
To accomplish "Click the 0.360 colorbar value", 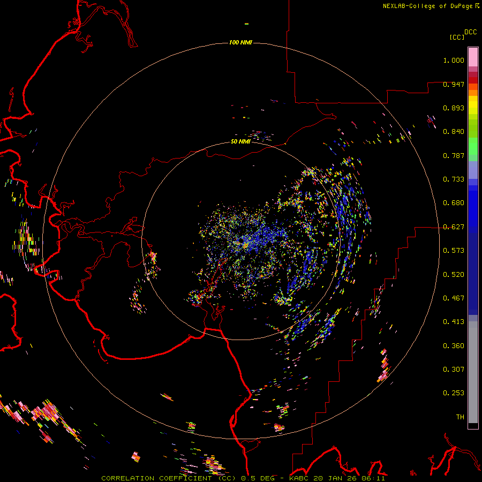I will tap(454, 346).
